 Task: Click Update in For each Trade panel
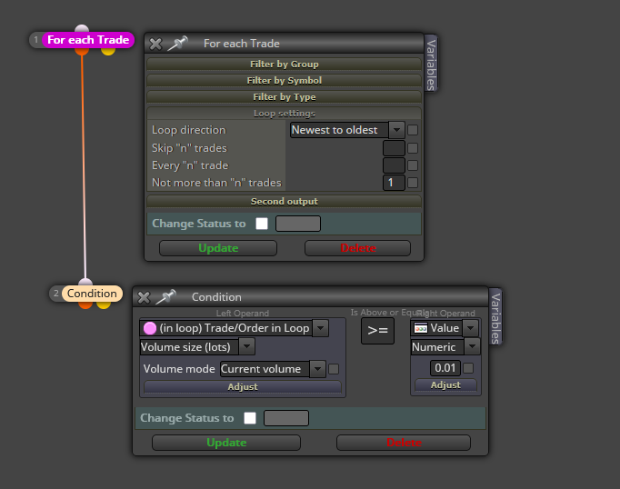[x=218, y=248]
